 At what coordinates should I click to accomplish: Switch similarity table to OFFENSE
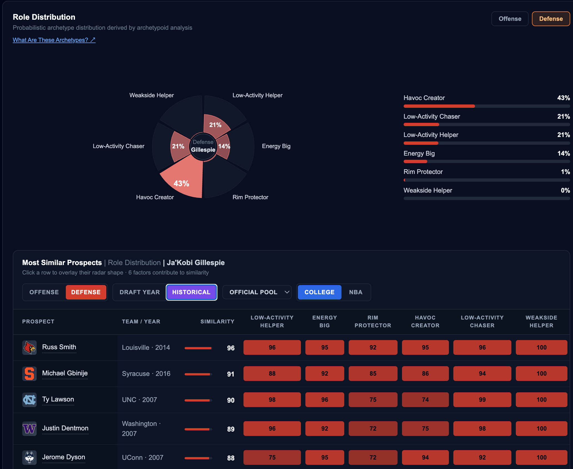(44, 292)
